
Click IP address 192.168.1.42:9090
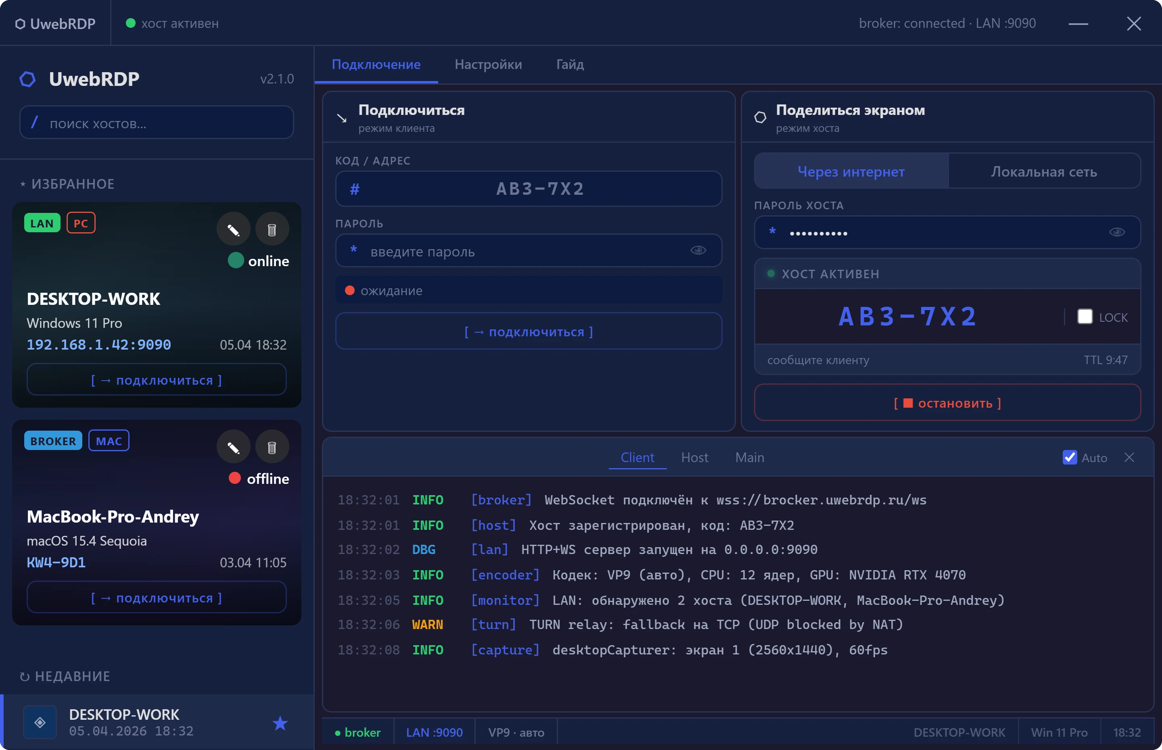pyautogui.click(x=99, y=345)
